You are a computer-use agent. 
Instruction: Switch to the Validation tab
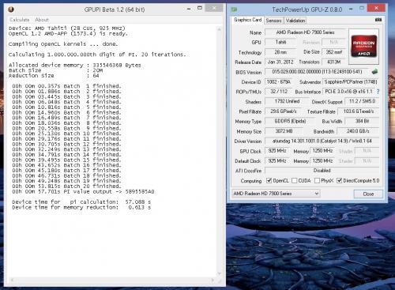[x=295, y=21]
